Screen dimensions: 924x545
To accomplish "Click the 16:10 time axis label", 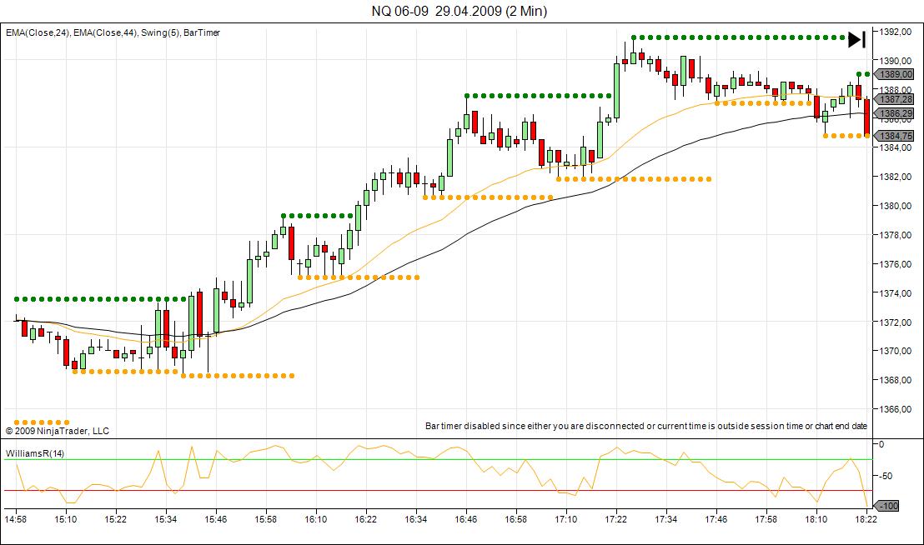I will click(x=316, y=519).
